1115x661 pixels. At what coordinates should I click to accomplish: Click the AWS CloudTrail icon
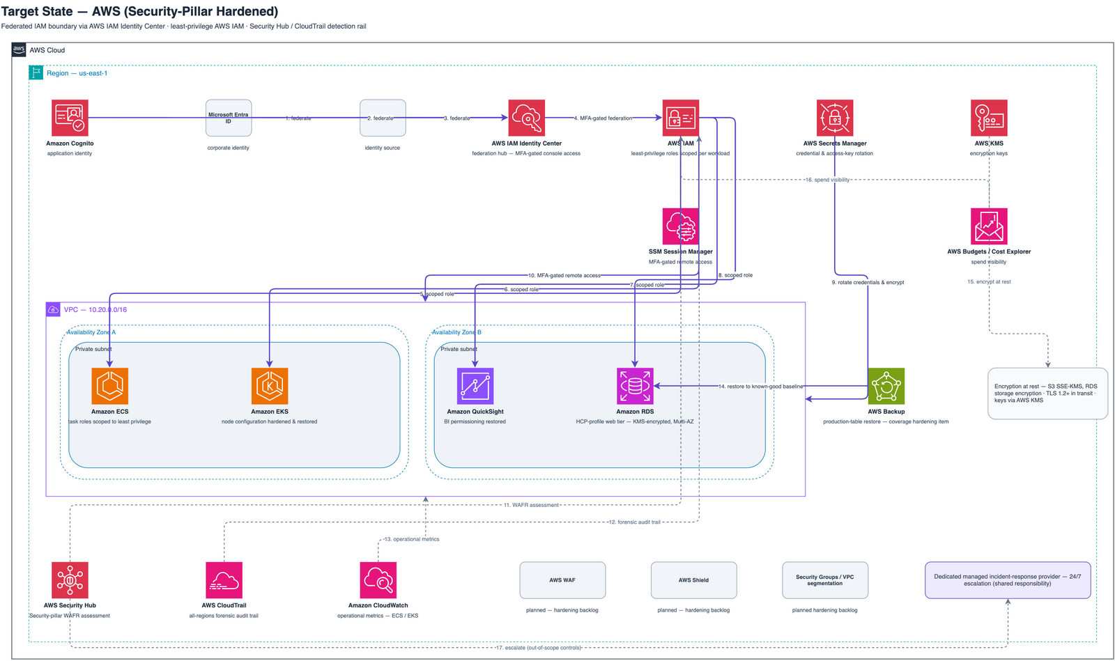pos(224,580)
